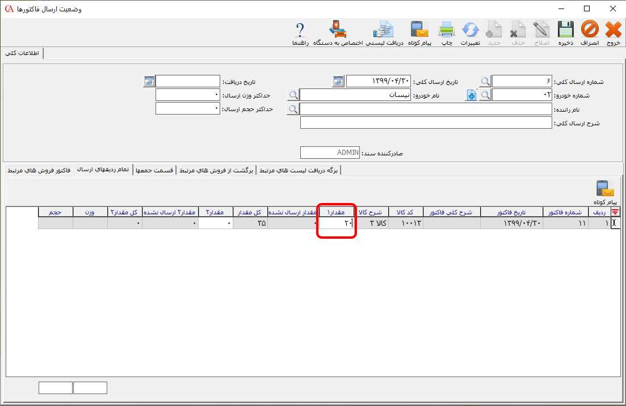Click the toolbar SMS (پیام کوتاه) icon
This screenshot has width=626, height=406.
click(420, 33)
